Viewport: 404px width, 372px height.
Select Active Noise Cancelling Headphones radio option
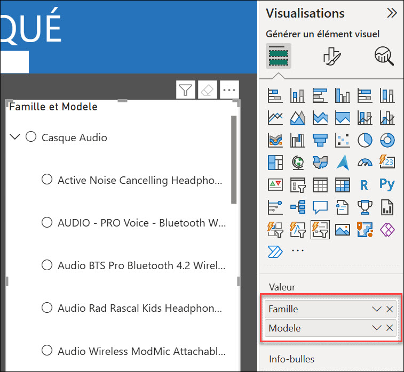pos(47,180)
